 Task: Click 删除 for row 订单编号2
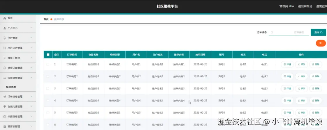(316, 76)
